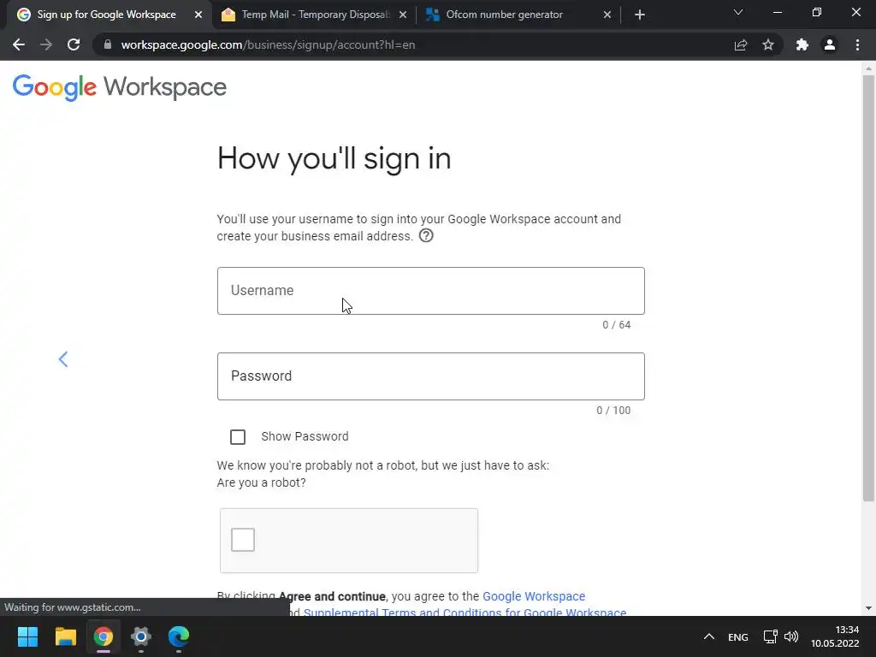The image size is (876, 657).
Task: Click the page vertical scrollbar
Action: [868, 287]
